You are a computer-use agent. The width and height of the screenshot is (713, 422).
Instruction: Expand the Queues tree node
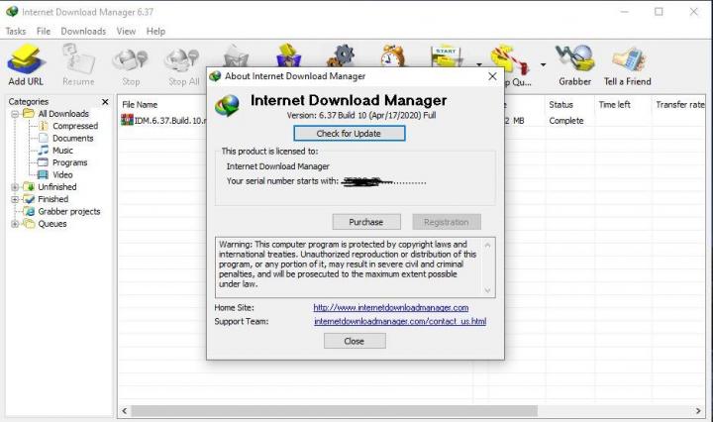point(15,224)
